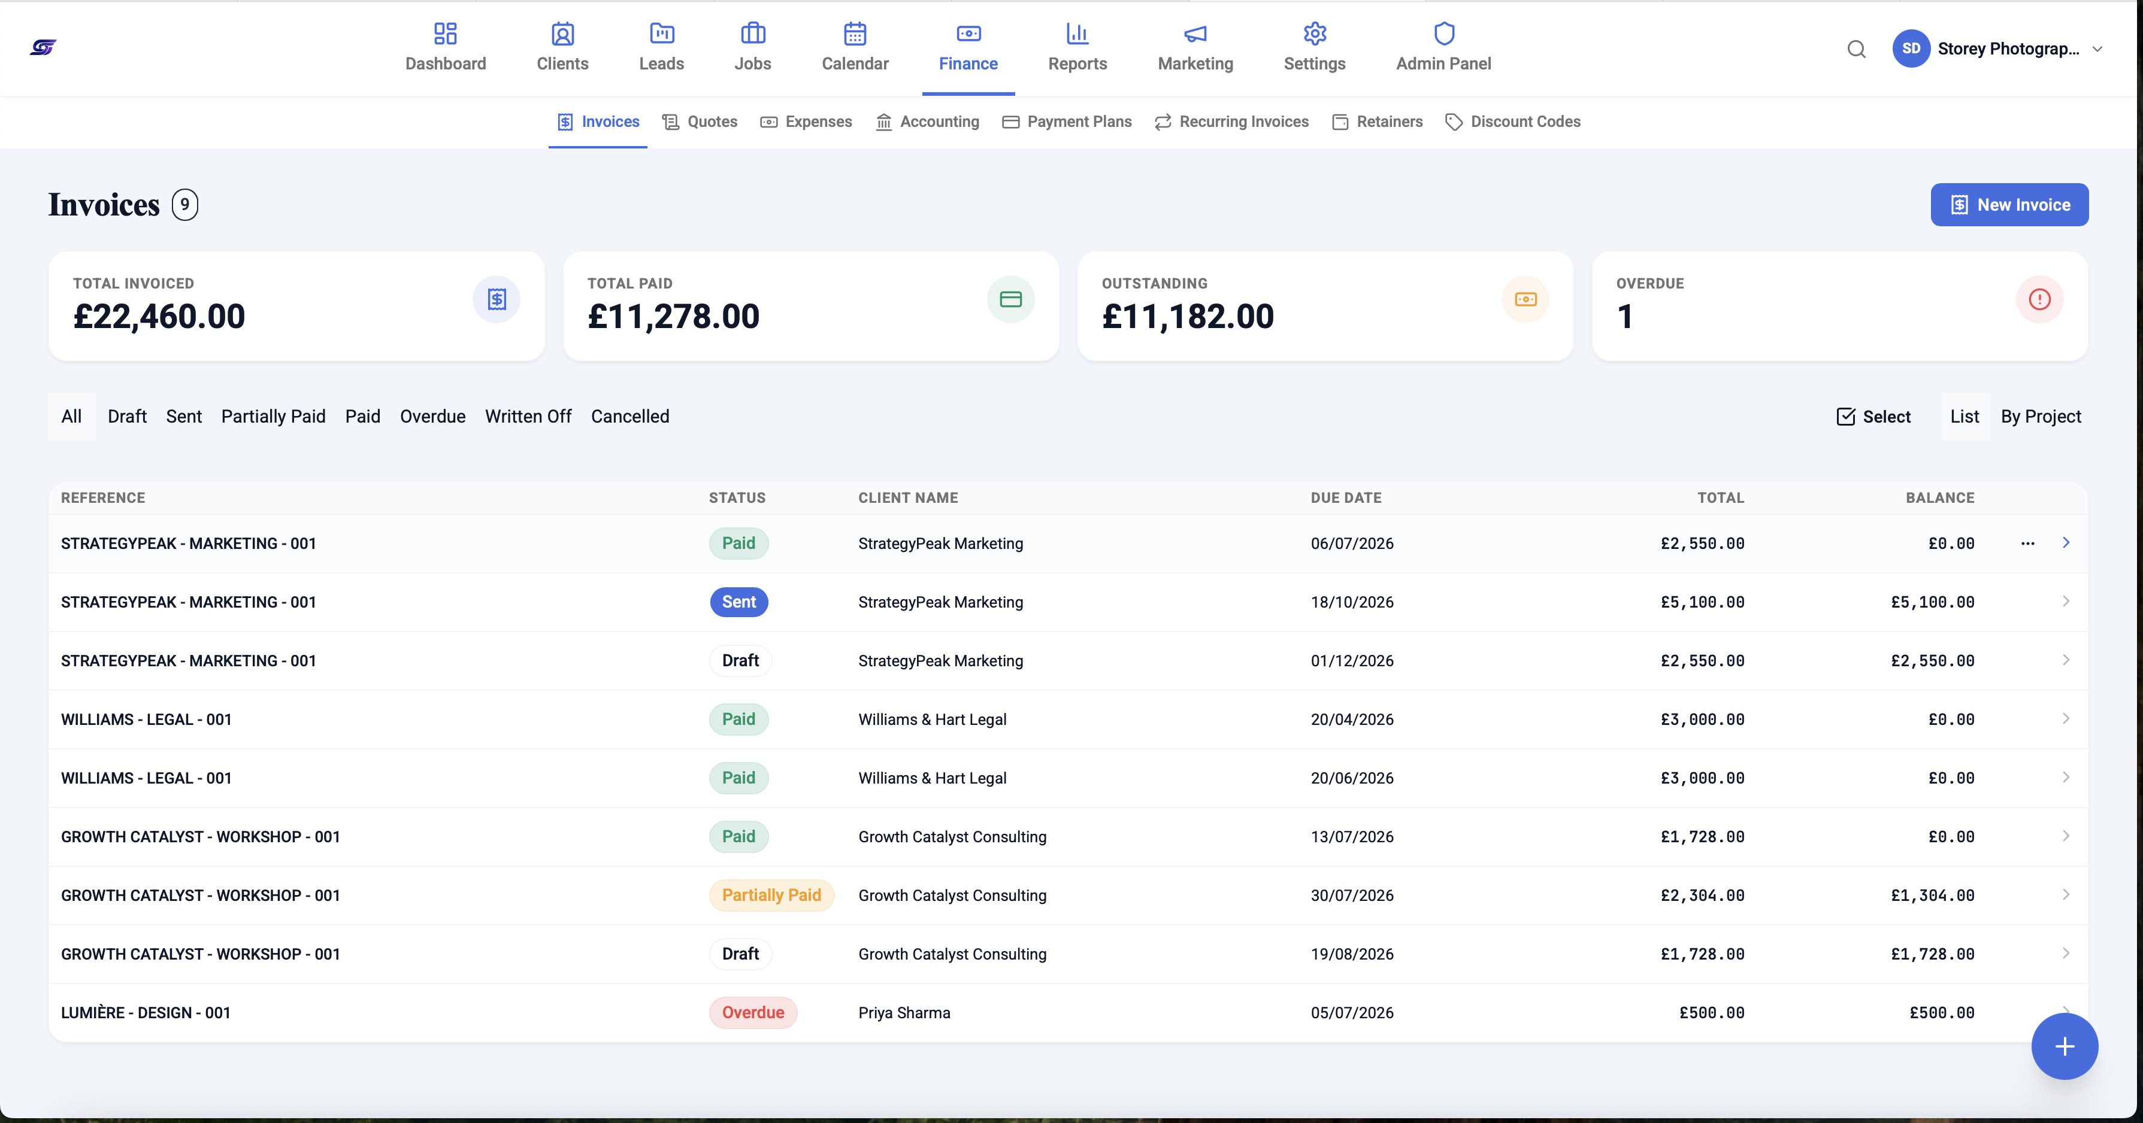The width and height of the screenshot is (2143, 1123).
Task: Open the Discount Codes sub-tab
Action: pos(1514,122)
